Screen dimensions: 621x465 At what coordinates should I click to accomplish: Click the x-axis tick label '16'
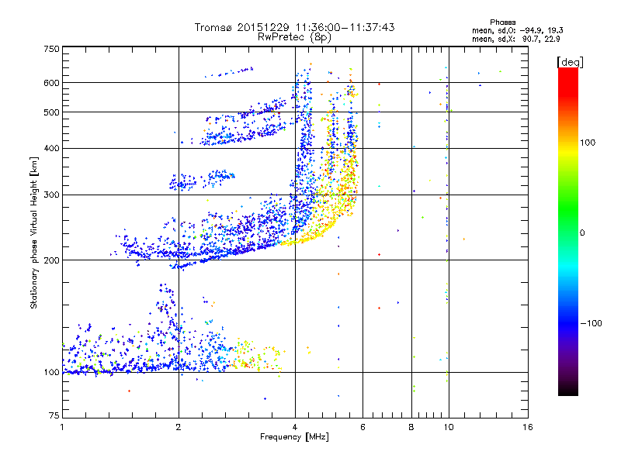pos(528,427)
